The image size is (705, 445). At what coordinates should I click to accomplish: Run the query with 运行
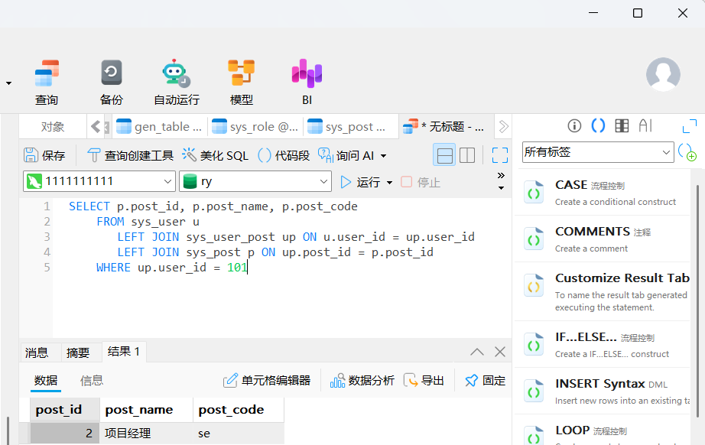[x=360, y=182]
